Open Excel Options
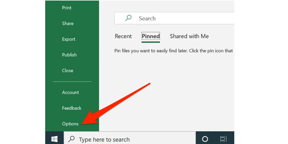288x144 pixels. 70,124
